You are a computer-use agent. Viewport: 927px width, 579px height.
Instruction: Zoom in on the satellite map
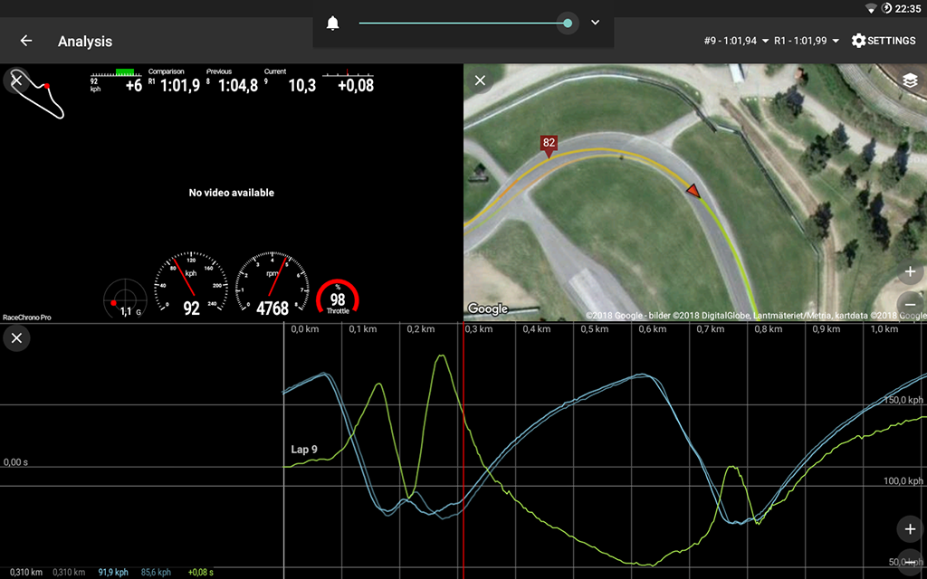(910, 272)
